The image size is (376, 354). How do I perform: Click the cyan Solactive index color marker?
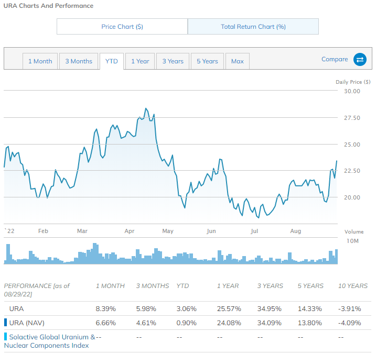pos(5,337)
